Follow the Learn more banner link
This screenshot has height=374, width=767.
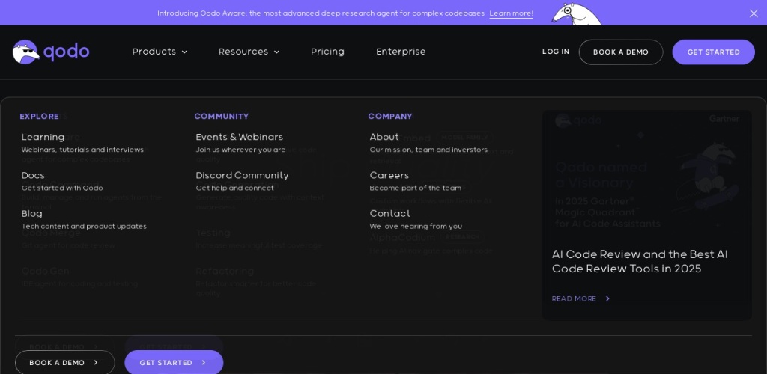pos(511,13)
